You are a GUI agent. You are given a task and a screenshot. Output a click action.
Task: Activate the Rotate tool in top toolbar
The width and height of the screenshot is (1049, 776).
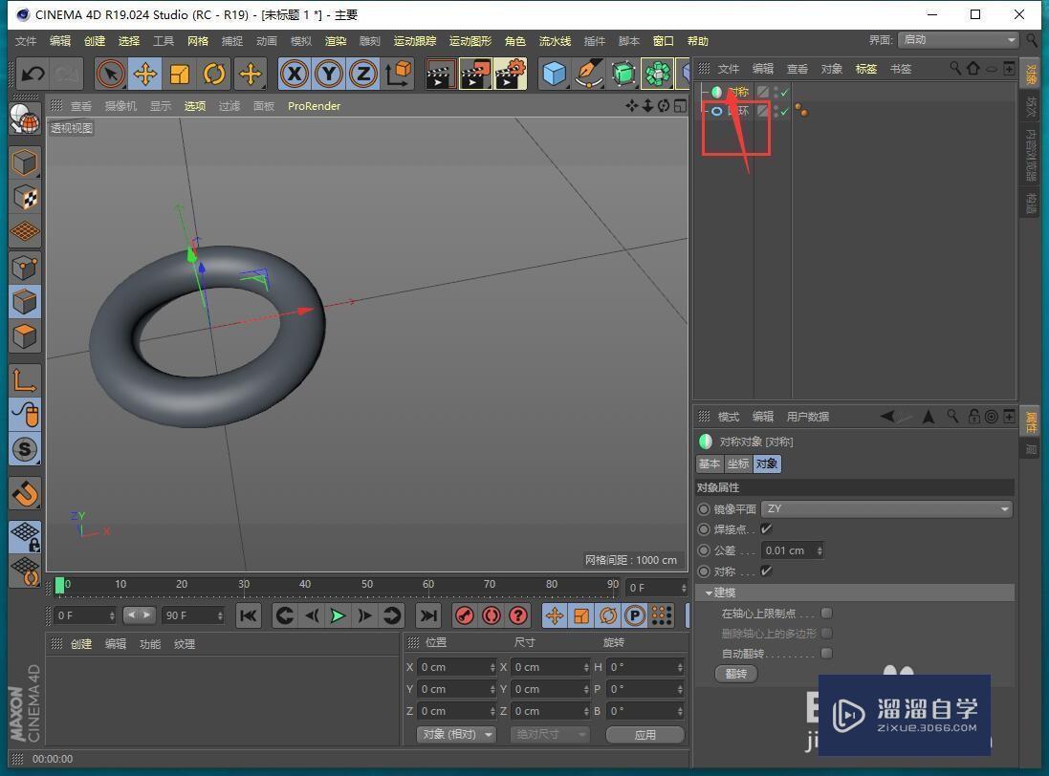pos(214,74)
